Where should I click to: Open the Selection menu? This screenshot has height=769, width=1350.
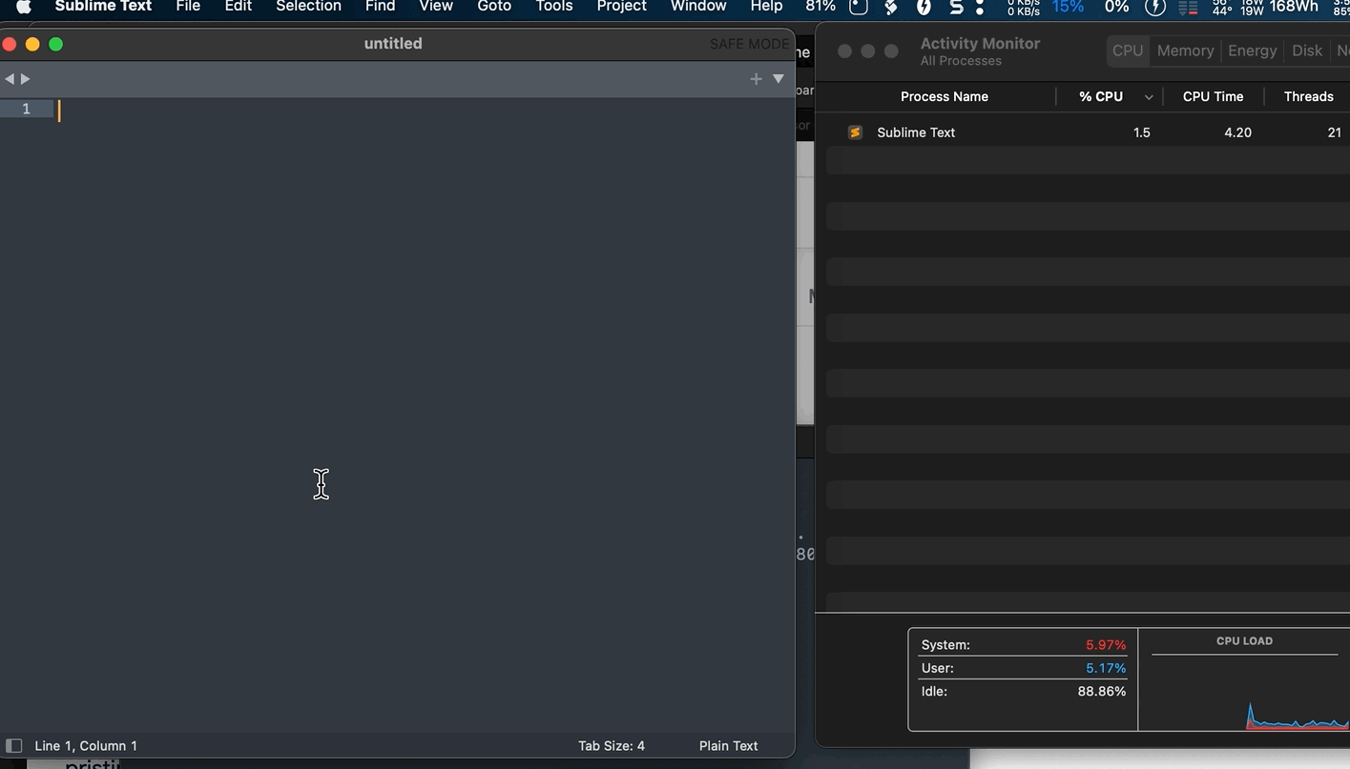click(308, 7)
